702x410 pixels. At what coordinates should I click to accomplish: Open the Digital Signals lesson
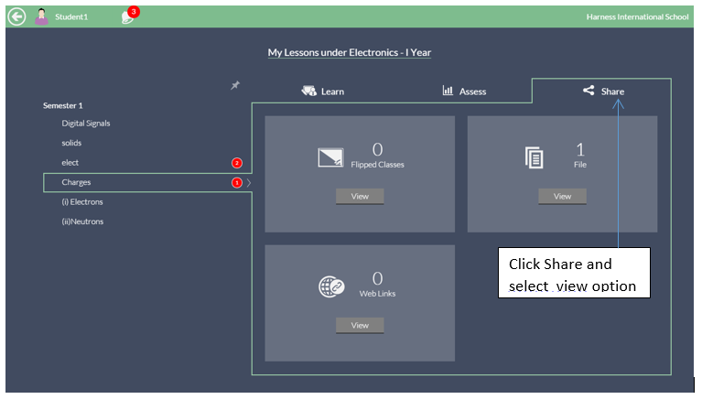pyautogui.click(x=86, y=123)
